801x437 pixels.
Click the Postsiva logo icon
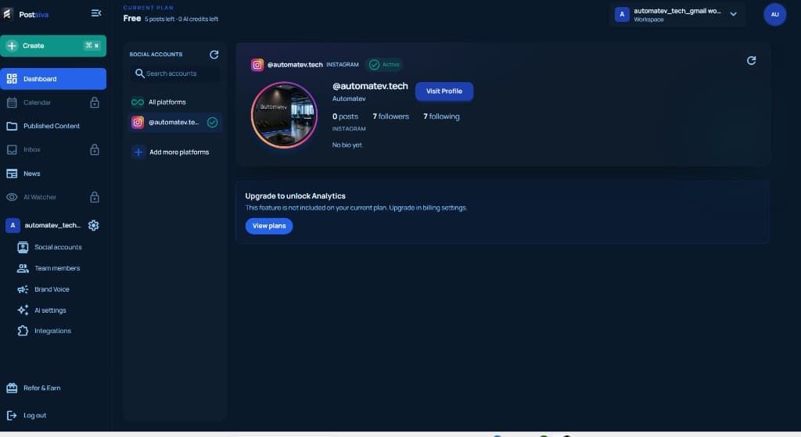pyautogui.click(x=6, y=14)
